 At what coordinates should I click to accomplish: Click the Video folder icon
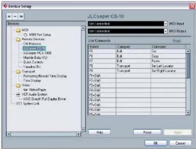18,85
